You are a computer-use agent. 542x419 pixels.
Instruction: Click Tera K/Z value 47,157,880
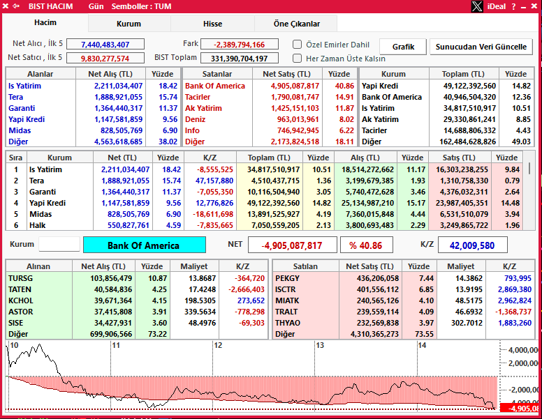point(214,181)
